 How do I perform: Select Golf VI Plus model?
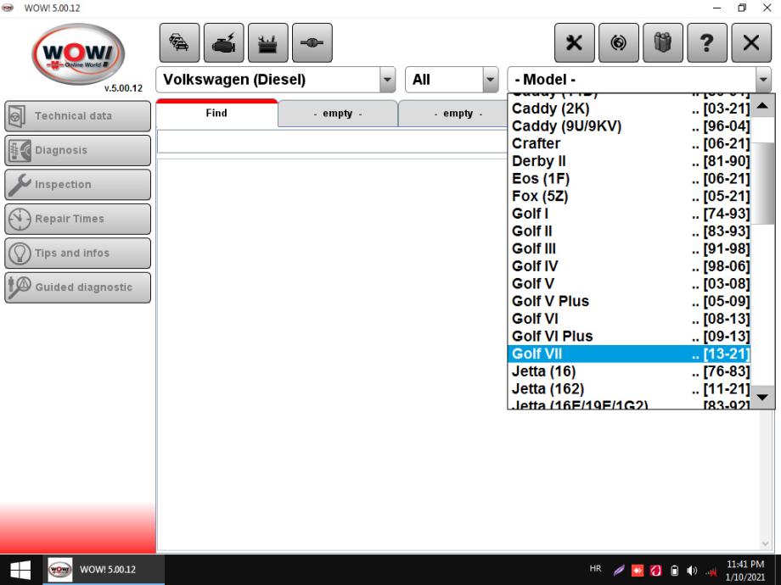point(630,337)
